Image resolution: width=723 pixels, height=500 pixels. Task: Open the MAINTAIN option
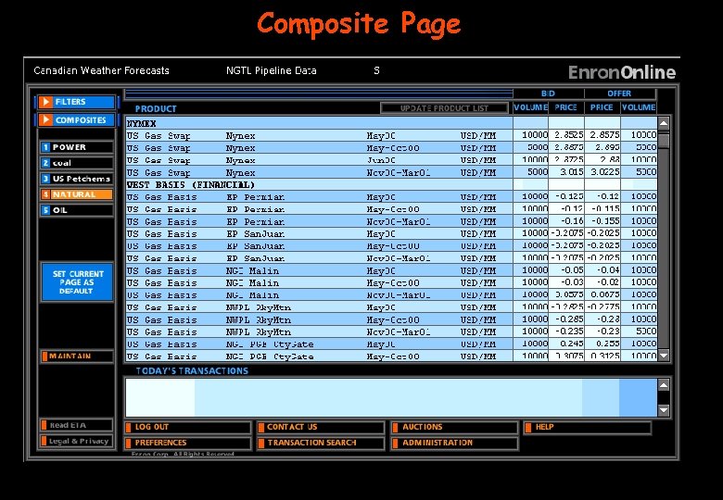tap(77, 356)
